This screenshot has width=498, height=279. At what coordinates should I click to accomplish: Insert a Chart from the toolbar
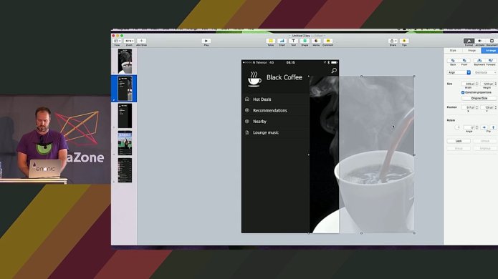pyautogui.click(x=282, y=41)
